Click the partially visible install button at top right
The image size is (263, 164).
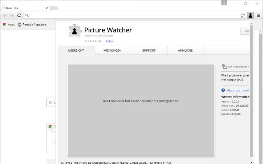[245, 31]
